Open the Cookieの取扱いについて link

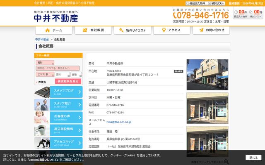click(43, 160)
